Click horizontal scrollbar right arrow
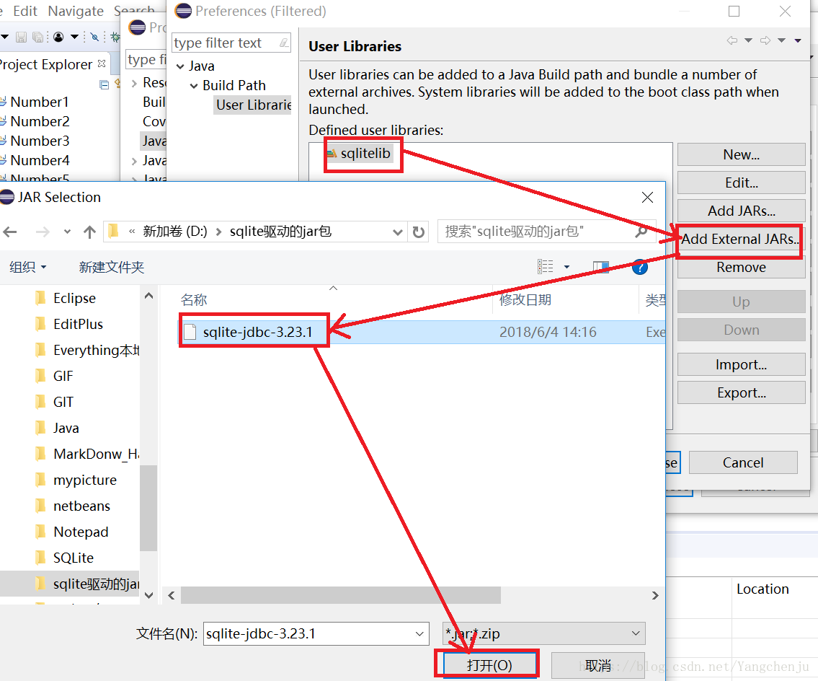 (655, 595)
